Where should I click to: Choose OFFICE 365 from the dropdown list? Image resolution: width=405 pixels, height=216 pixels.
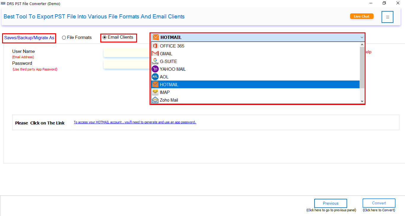point(255,46)
